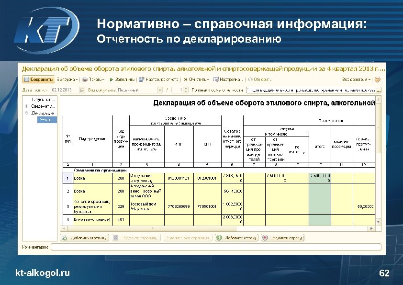Click product code cell 229
The width and height of the screenshot is (403, 285).
(x=121, y=206)
